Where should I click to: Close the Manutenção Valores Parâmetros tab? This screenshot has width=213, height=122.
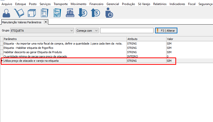pos(46,22)
